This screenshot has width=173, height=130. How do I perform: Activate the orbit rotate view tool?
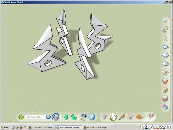113,117
